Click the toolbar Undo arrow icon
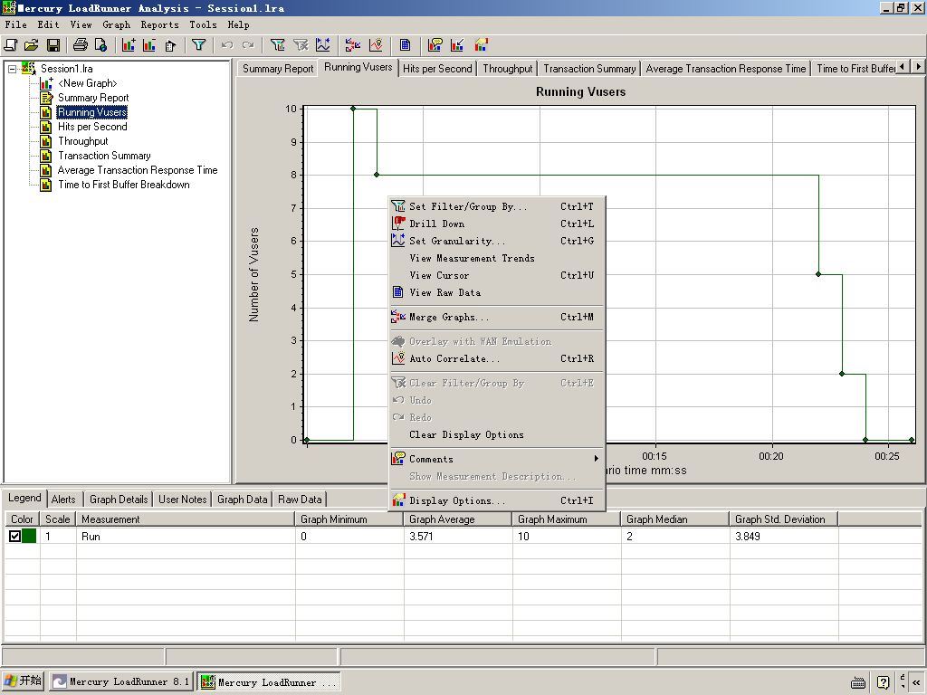This screenshot has width=927, height=695. pyautogui.click(x=227, y=45)
